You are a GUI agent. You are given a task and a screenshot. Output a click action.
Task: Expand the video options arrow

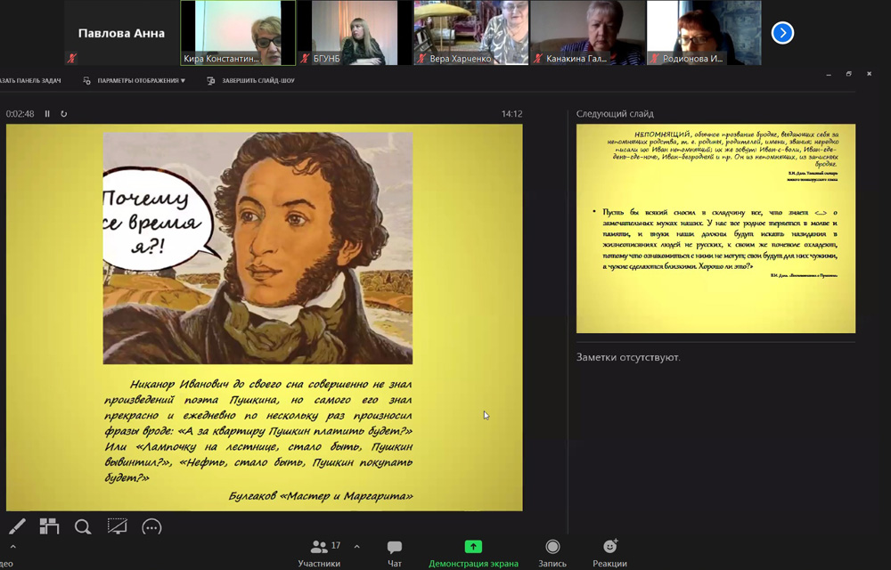pyautogui.click(x=12, y=547)
